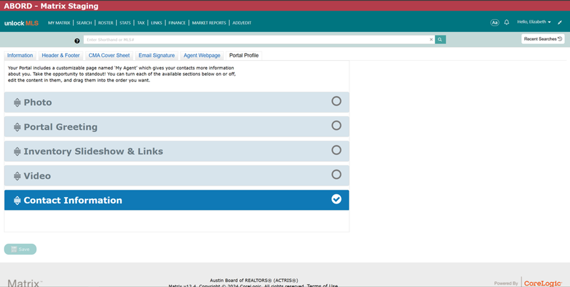Screen dimensions: 570x287
Task: Open the Roster menu
Action: 105,23
